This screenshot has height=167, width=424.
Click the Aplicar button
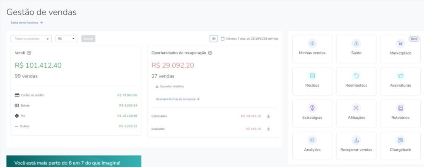(x=88, y=39)
